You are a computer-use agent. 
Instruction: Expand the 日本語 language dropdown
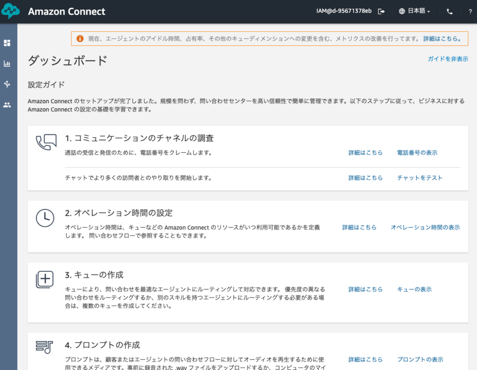[x=419, y=11]
